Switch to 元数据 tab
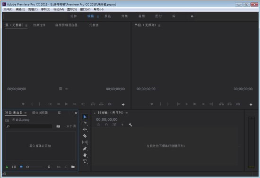The image size is (260, 178). 94,25
